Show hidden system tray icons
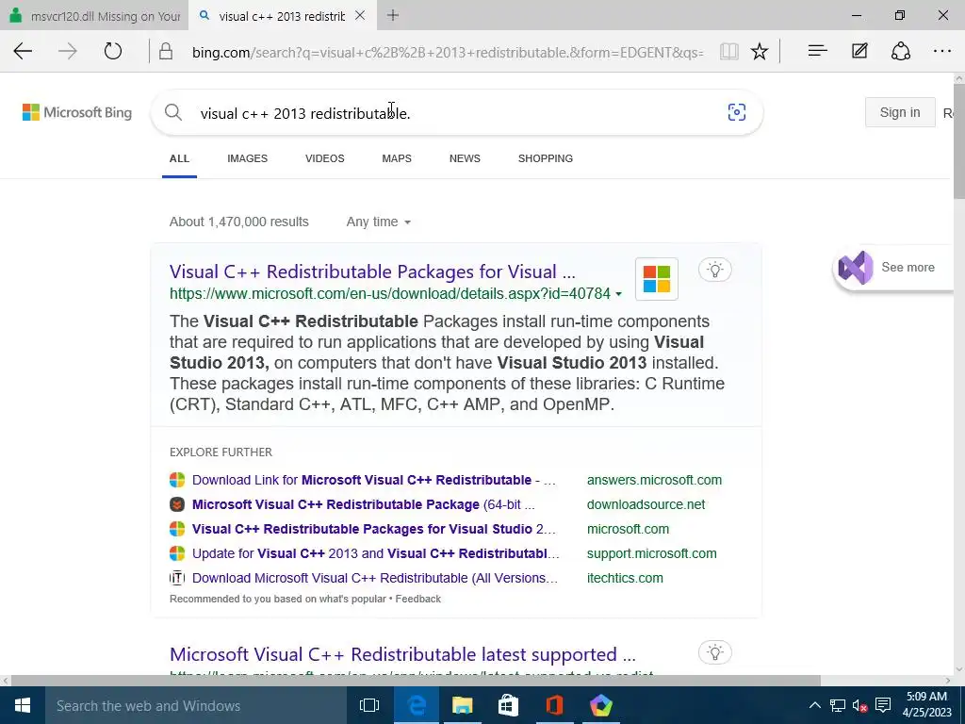The image size is (965, 724). 814,705
